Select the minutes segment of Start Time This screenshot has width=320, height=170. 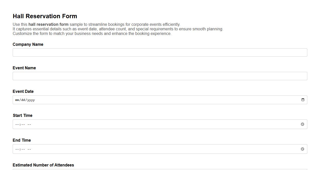coord(23,124)
